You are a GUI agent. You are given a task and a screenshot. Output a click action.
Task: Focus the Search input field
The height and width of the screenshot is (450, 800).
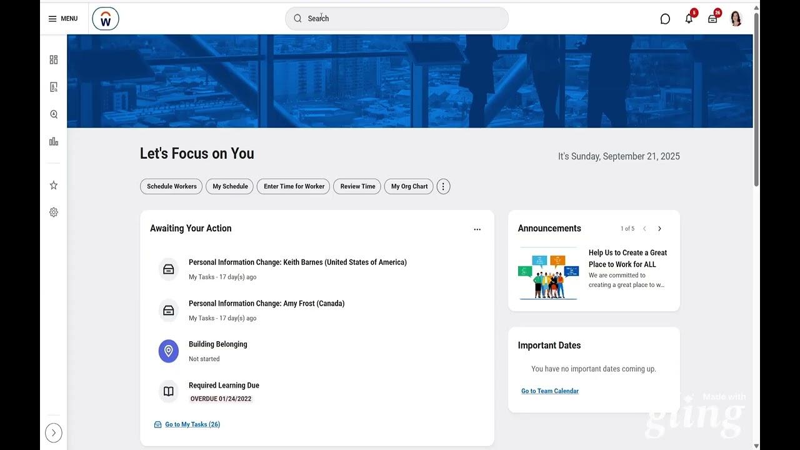point(397,19)
